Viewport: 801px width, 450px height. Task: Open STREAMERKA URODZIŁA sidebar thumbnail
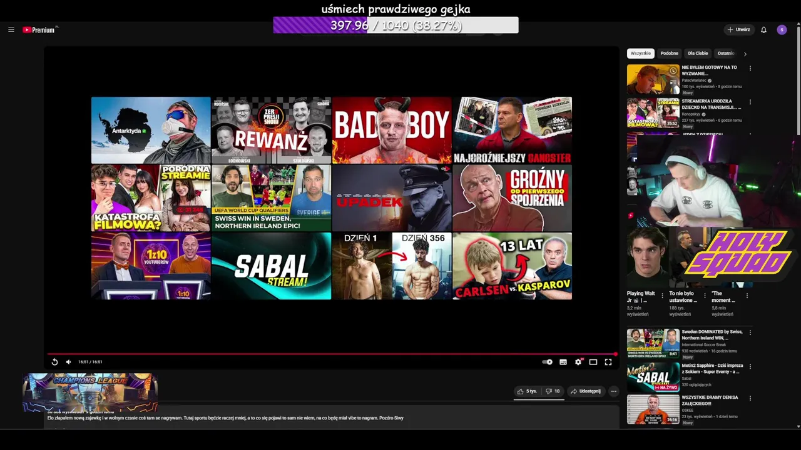pos(653,112)
